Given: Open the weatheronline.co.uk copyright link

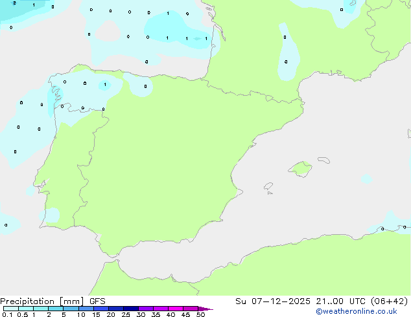Looking at the screenshot, I should click(x=357, y=311).
